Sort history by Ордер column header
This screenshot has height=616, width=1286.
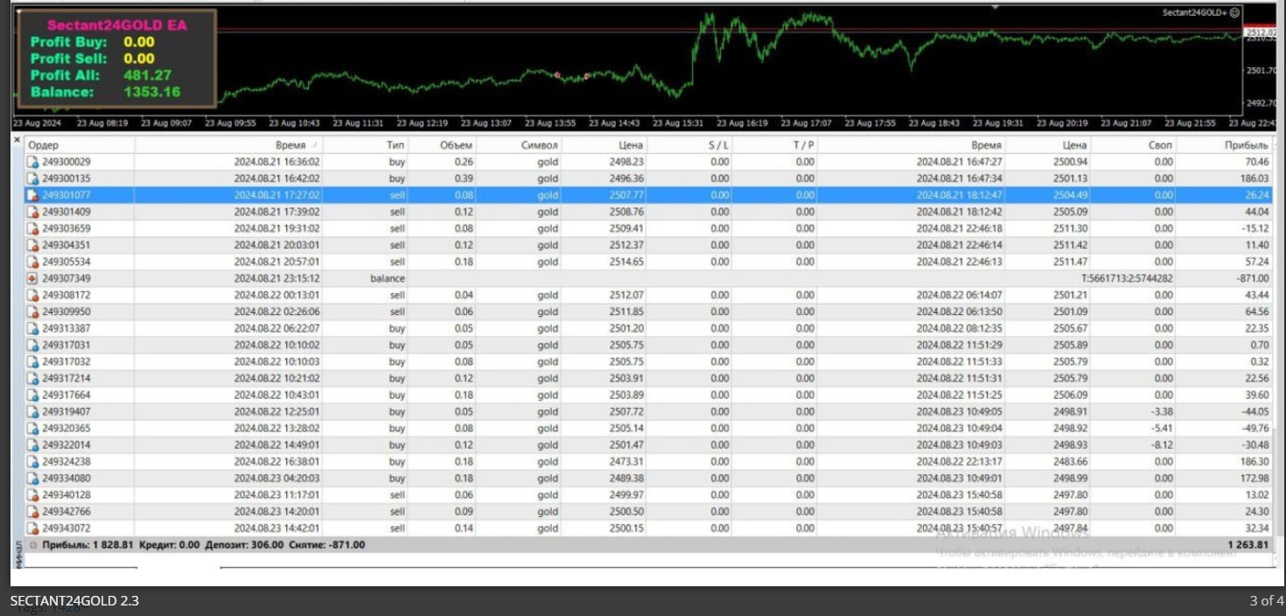tap(44, 145)
